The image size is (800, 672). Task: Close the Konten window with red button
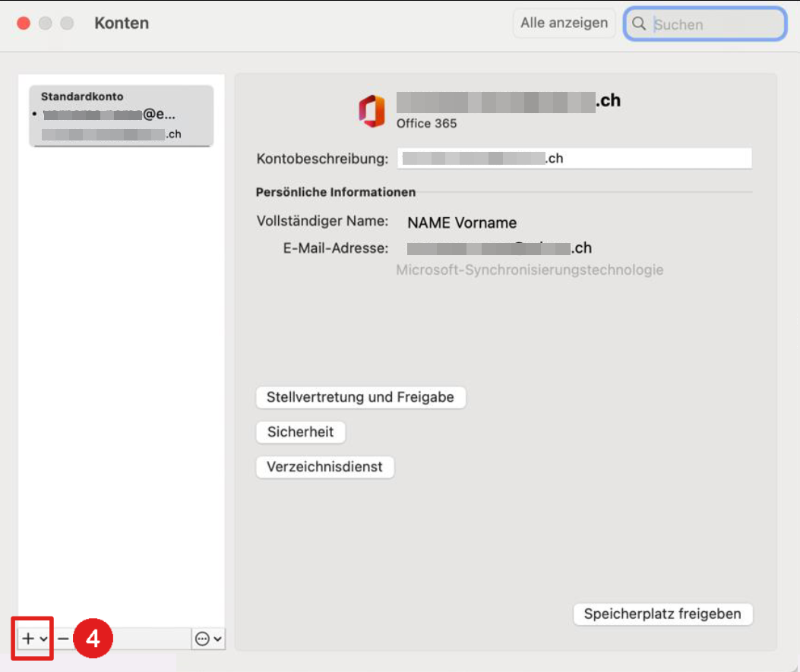pos(24,24)
